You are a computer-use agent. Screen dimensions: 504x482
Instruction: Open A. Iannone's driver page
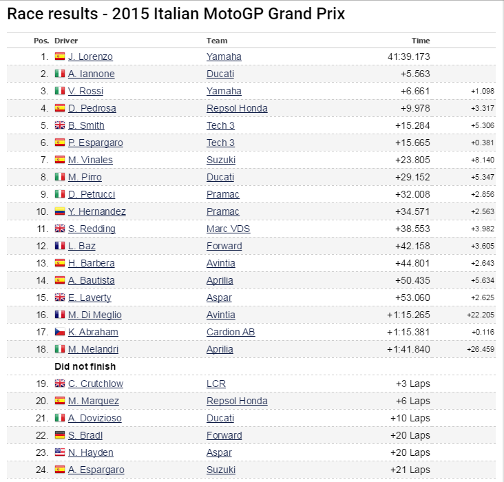92,74
